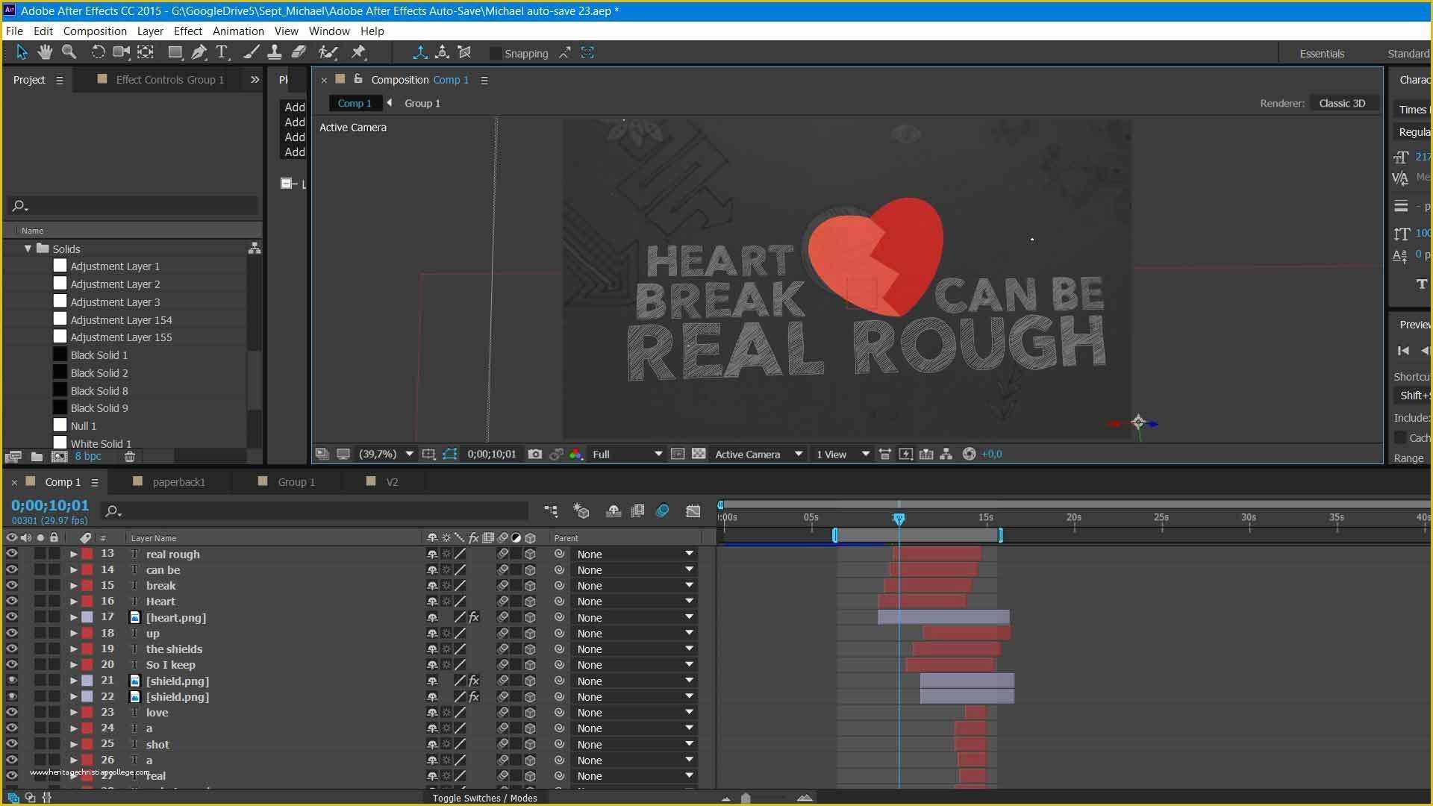Click the snapshot camera icon in viewer
Viewport: 1433px width, 806px height.
coord(534,454)
